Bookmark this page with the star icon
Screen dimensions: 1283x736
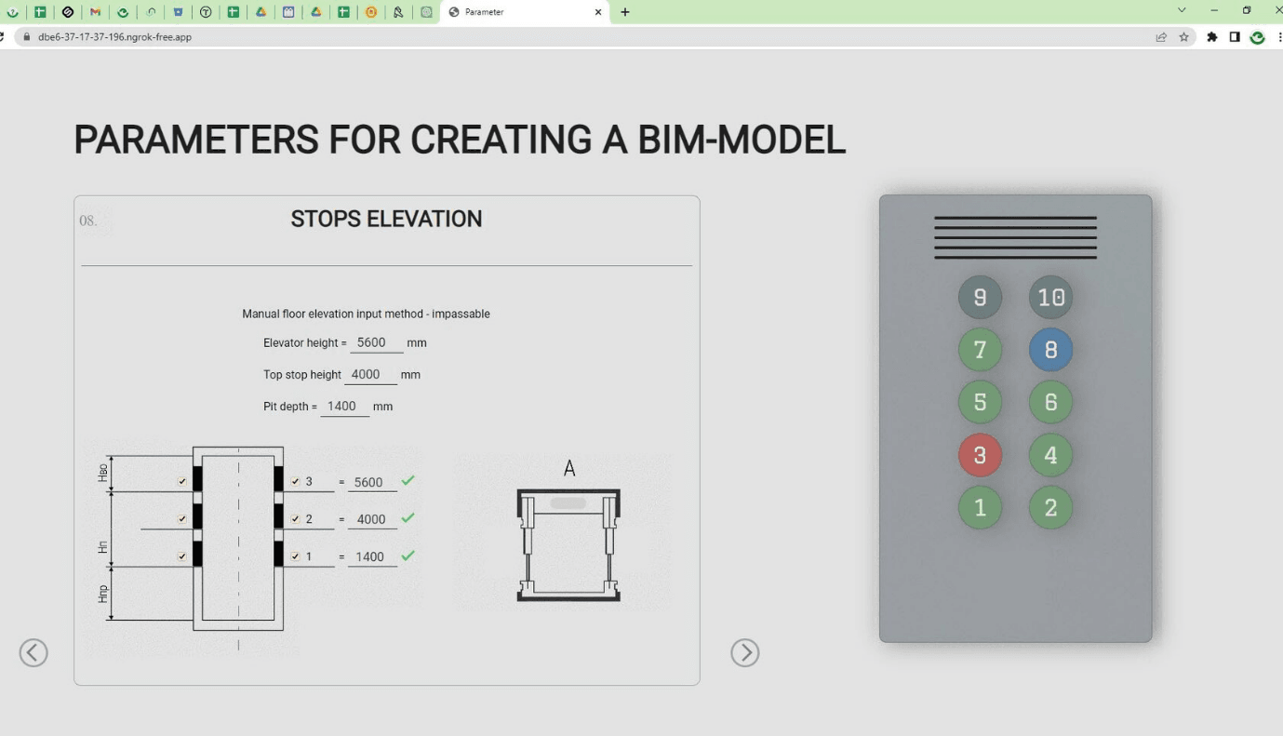pos(1183,37)
